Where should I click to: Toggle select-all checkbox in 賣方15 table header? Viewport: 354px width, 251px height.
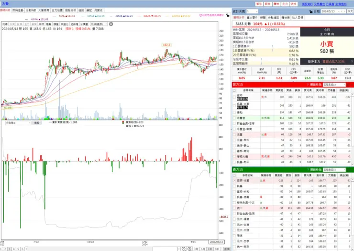point(234,175)
